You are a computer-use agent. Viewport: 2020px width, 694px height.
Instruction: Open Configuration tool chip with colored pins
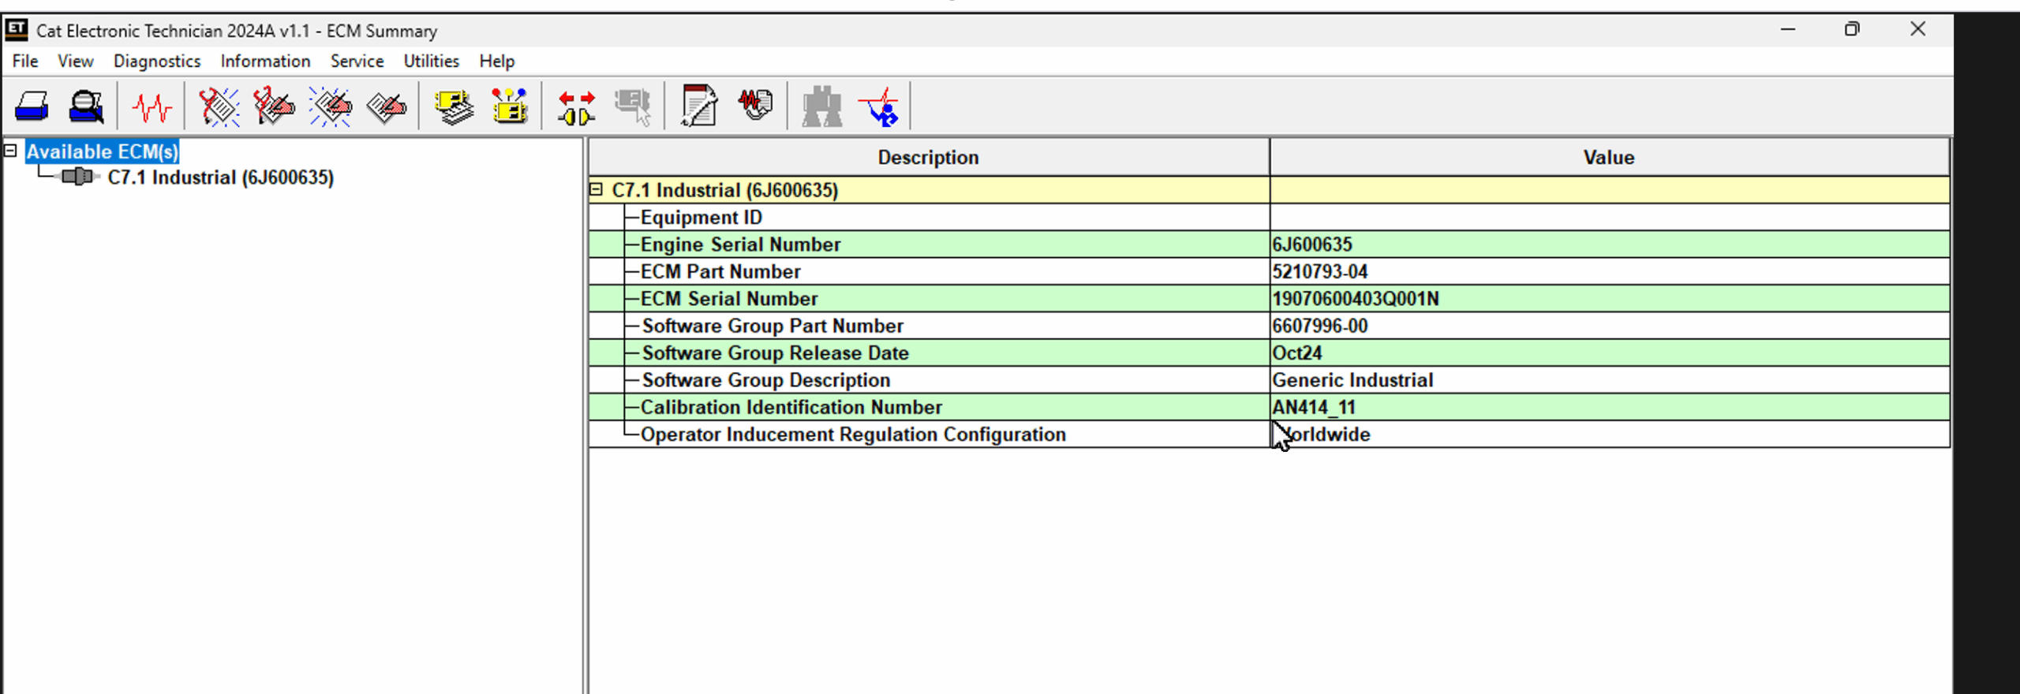(x=510, y=106)
